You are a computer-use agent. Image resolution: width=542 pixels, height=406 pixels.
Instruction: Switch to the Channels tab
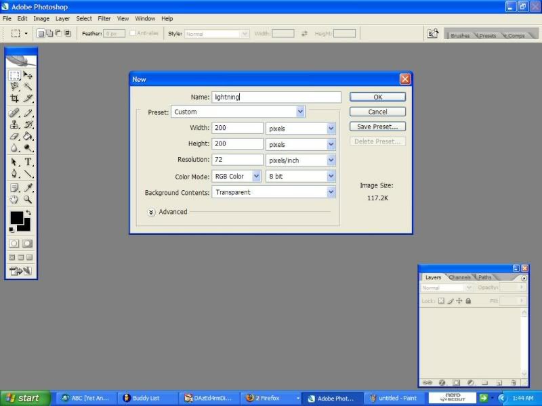pyautogui.click(x=460, y=277)
